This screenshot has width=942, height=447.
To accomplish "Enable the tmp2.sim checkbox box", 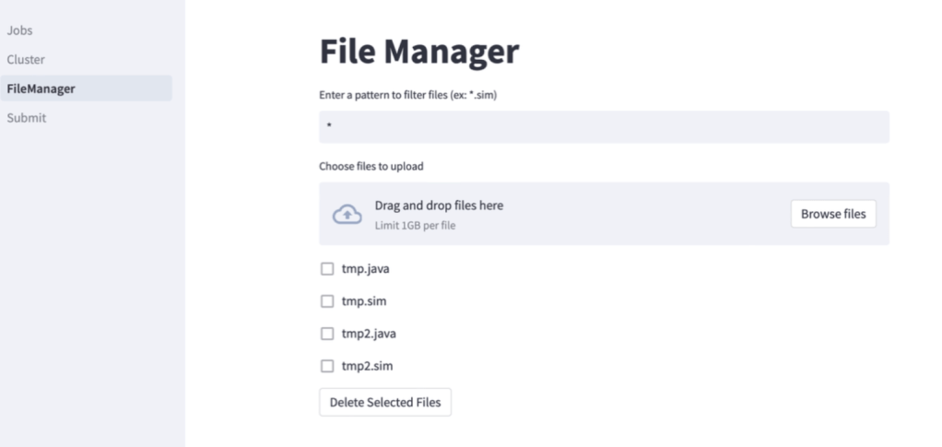I will pyautogui.click(x=326, y=366).
